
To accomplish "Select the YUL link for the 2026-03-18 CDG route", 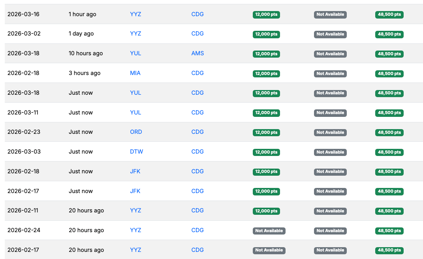I will pos(135,93).
